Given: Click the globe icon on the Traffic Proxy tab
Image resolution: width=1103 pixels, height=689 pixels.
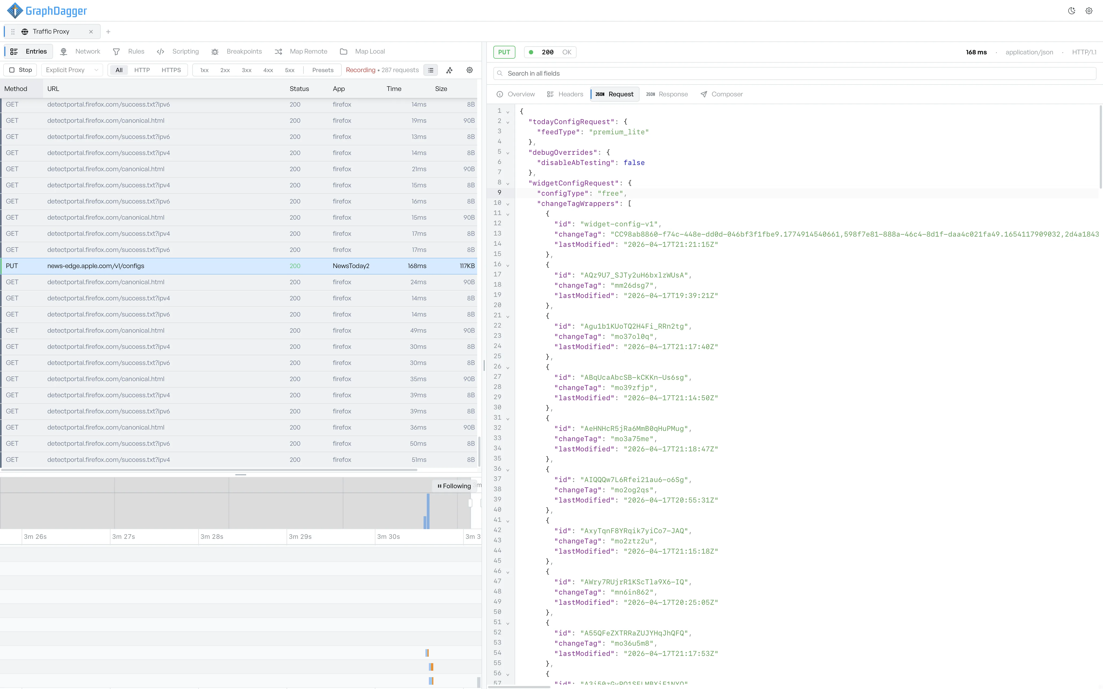Looking at the screenshot, I should tap(25, 31).
